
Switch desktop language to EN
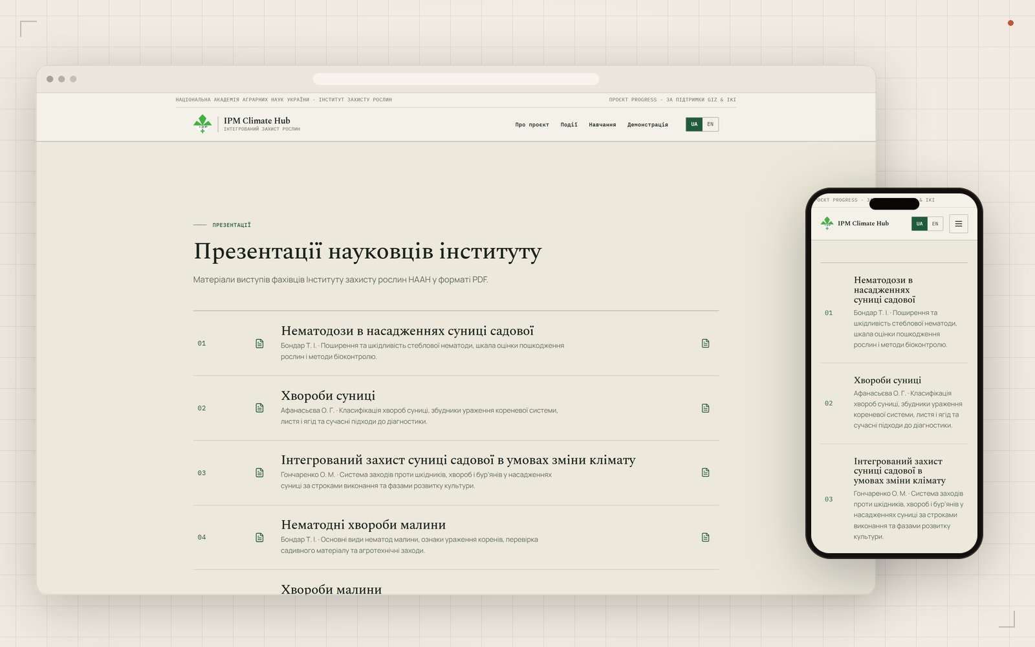point(710,124)
